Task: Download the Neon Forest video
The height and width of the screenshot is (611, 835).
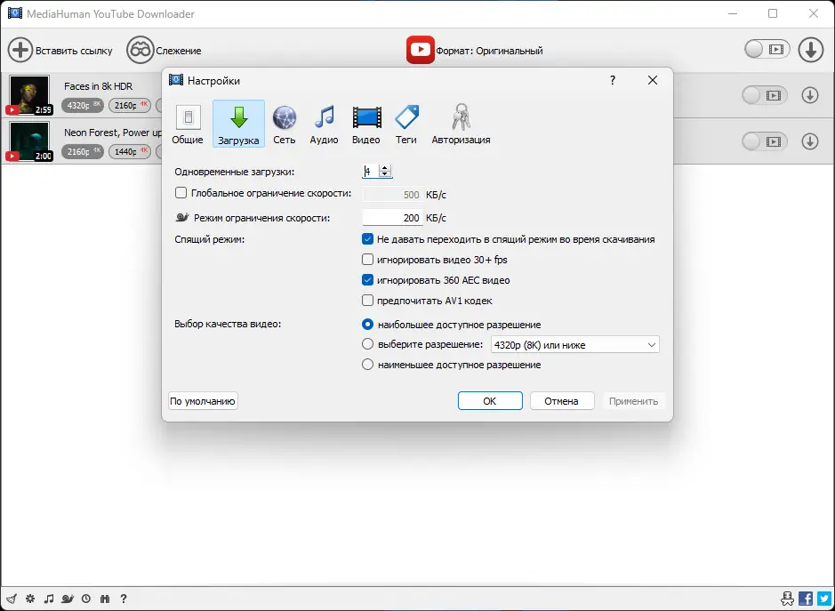Action: pos(810,141)
